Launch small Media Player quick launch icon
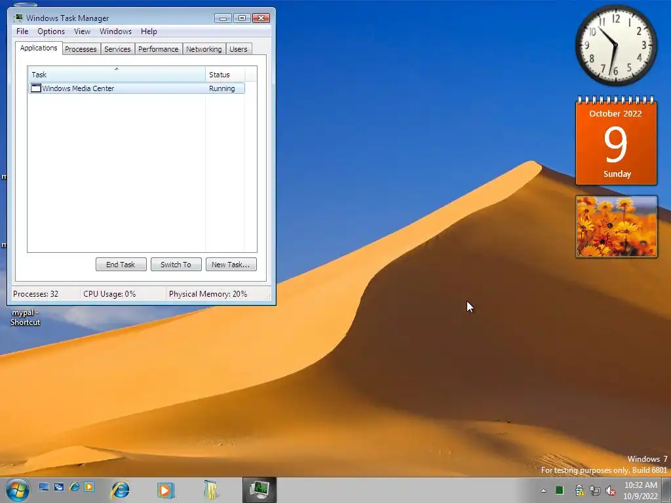 click(89, 487)
